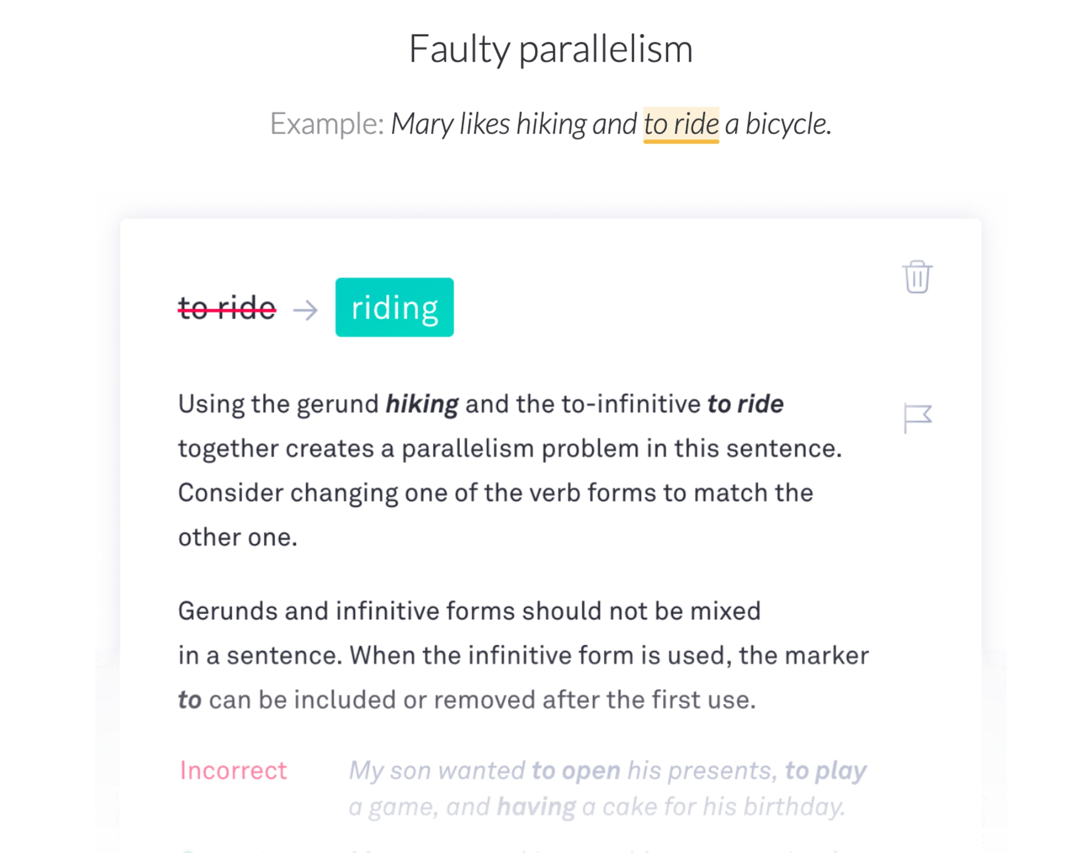Click the 'Incorrect' label
This screenshot has height=853, width=1086.
point(233,770)
